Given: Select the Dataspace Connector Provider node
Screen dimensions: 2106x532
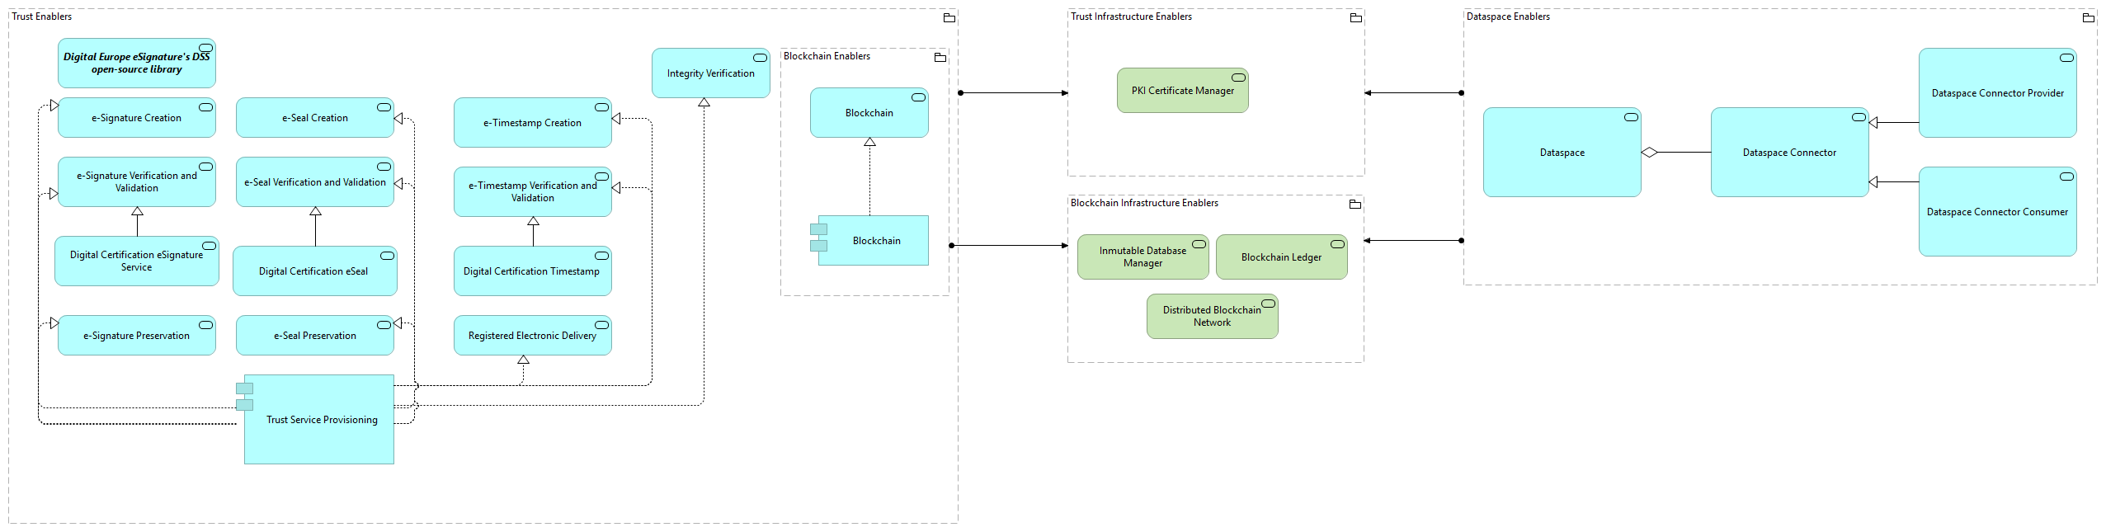Looking at the screenshot, I should 1998,93.
